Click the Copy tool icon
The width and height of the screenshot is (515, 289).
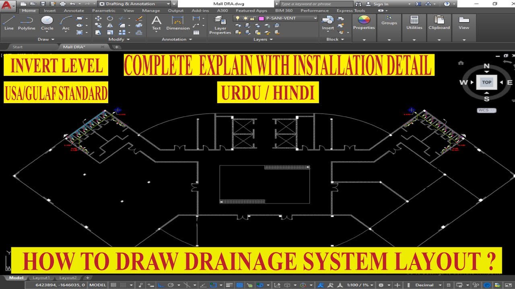click(x=98, y=25)
